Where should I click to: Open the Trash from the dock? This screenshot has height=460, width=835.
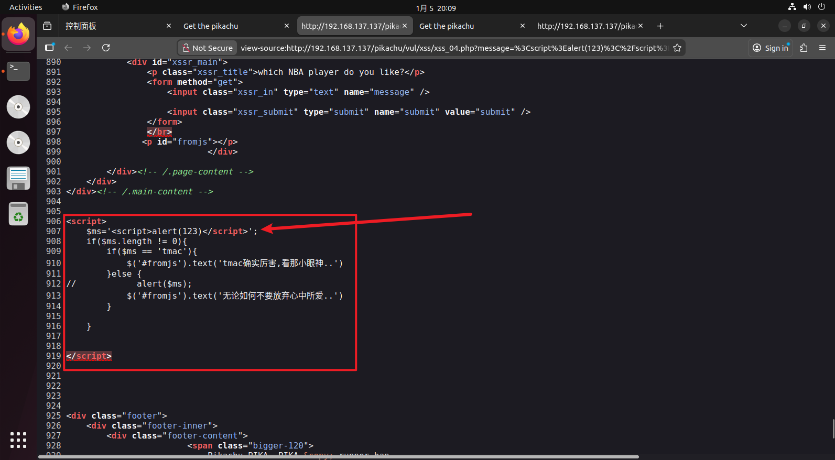point(18,214)
